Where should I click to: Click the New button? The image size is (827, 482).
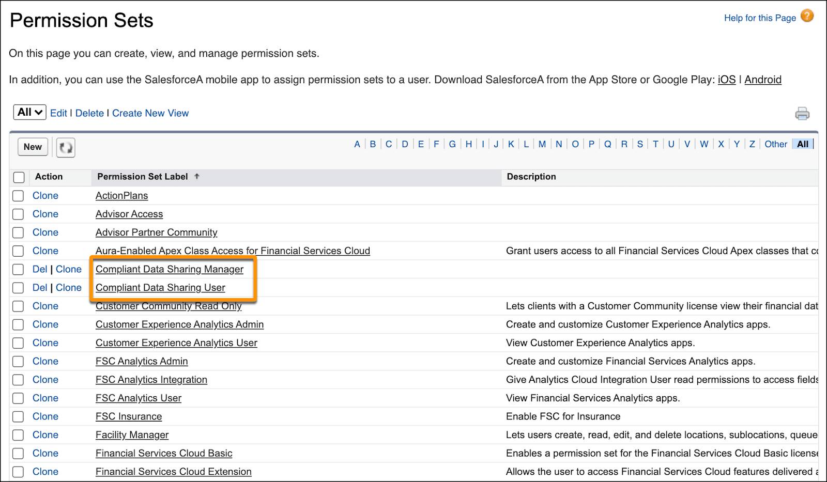coord(33,147)
